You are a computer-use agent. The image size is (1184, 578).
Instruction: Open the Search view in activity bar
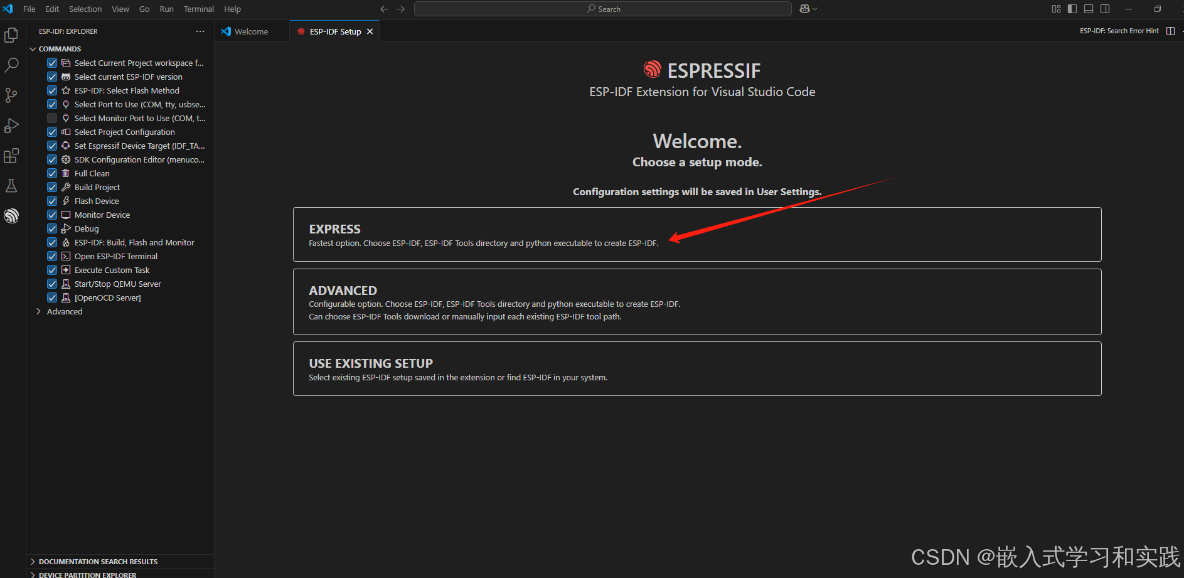[11, 65]
